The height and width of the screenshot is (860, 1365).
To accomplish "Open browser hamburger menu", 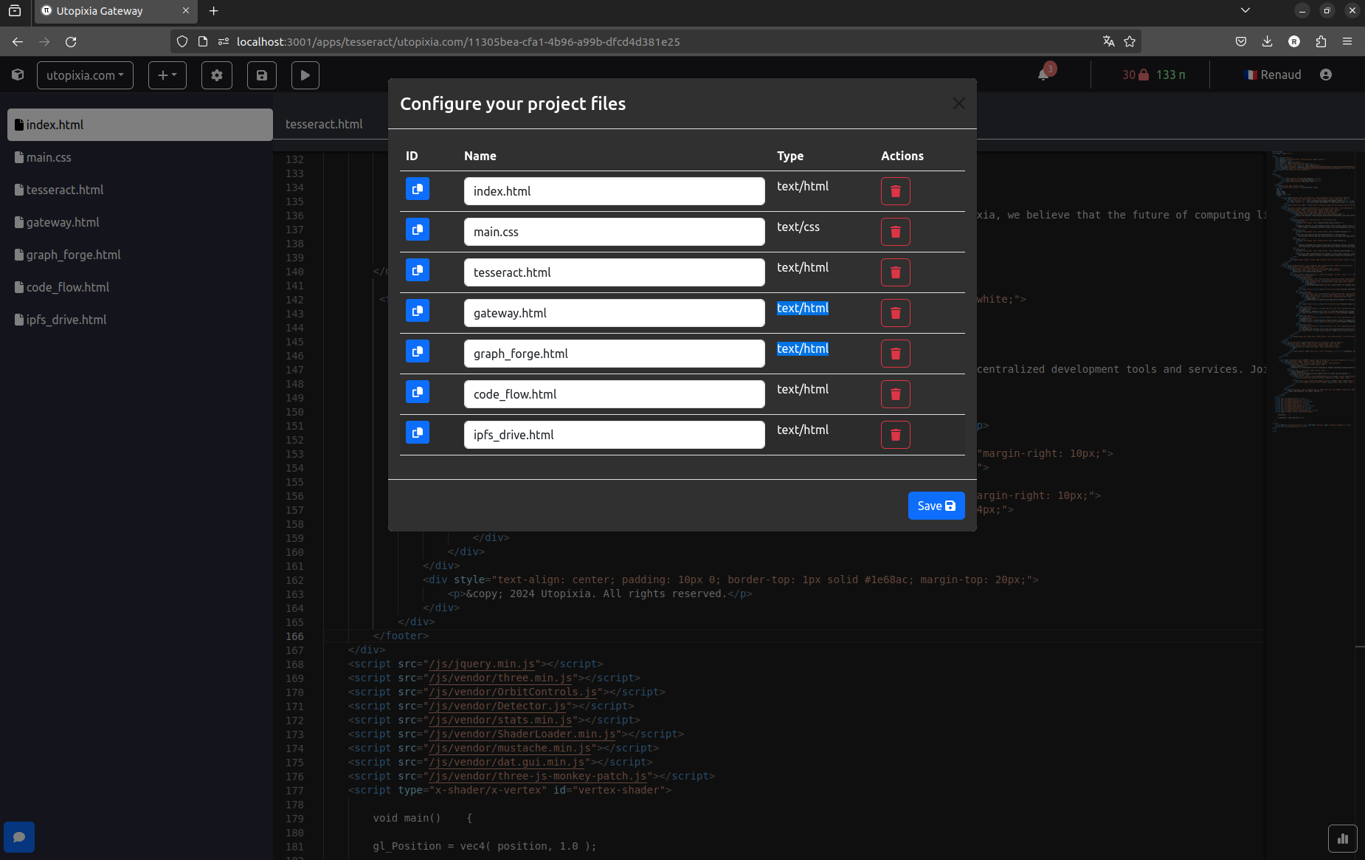I will 1347,41.
